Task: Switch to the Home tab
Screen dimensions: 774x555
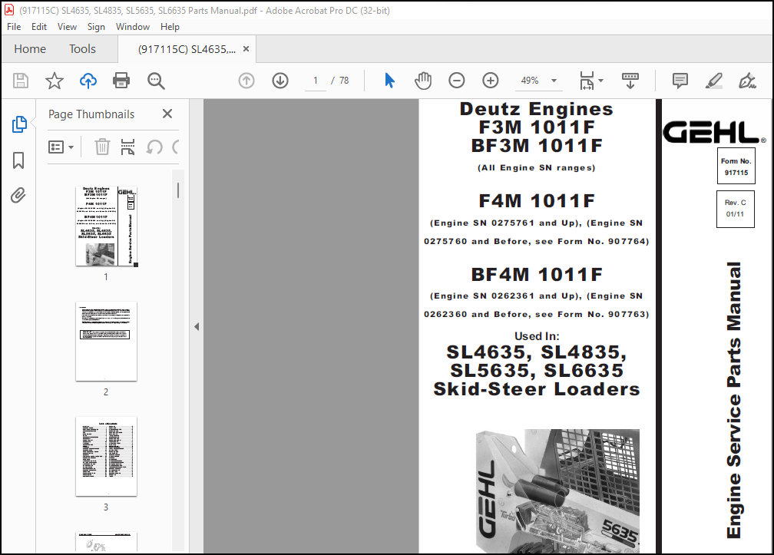Action: pyautogui.click(x=30, y=49)
